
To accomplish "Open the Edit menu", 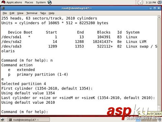I will [x=12, y=13].
